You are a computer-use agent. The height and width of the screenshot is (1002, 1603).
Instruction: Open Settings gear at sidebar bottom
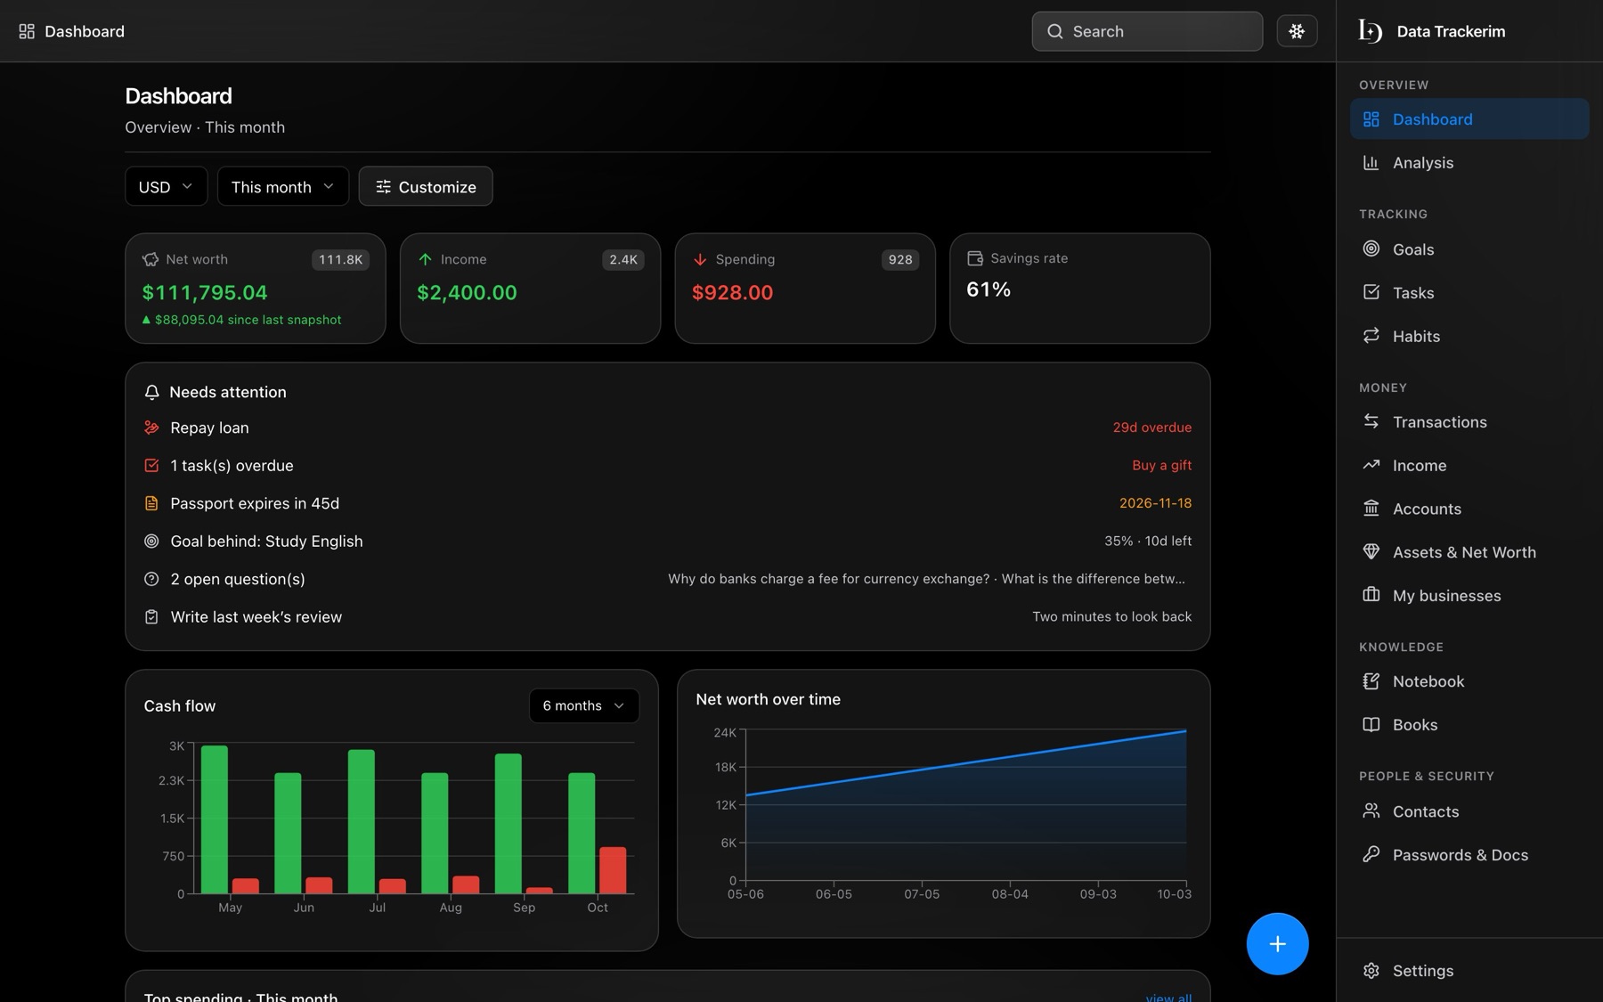1371,970
